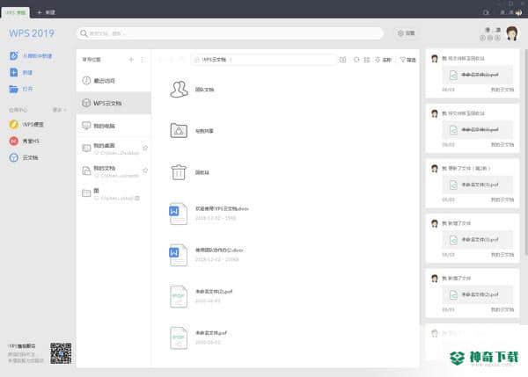Click 我的云文档 link in first activity card
The image size is (528, 377).
(x=502, y=90)
